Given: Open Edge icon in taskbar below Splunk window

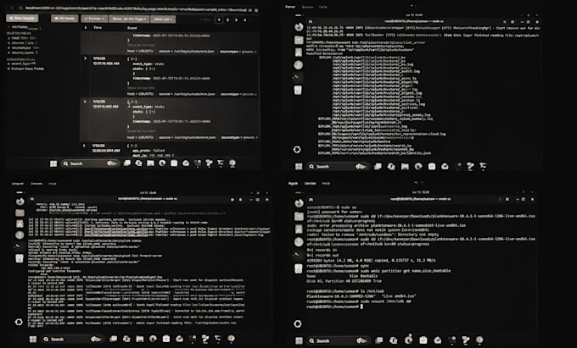Looking at the screenshot, I should (162, 163).
